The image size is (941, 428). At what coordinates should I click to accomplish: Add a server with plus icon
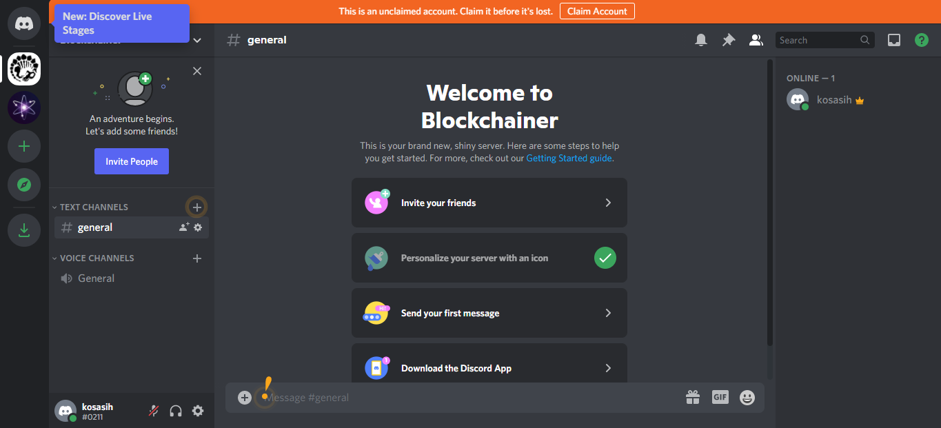[24, 146]
